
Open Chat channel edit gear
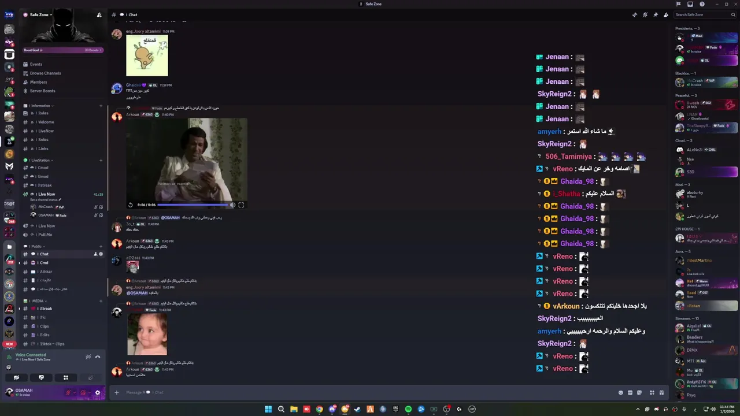click(101, 254)
